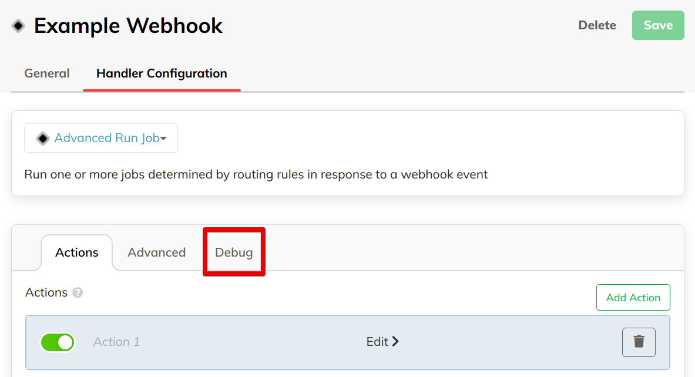
Task: Click the diamond icon beside Example Webhook
Action: click(x=18, y=26)
